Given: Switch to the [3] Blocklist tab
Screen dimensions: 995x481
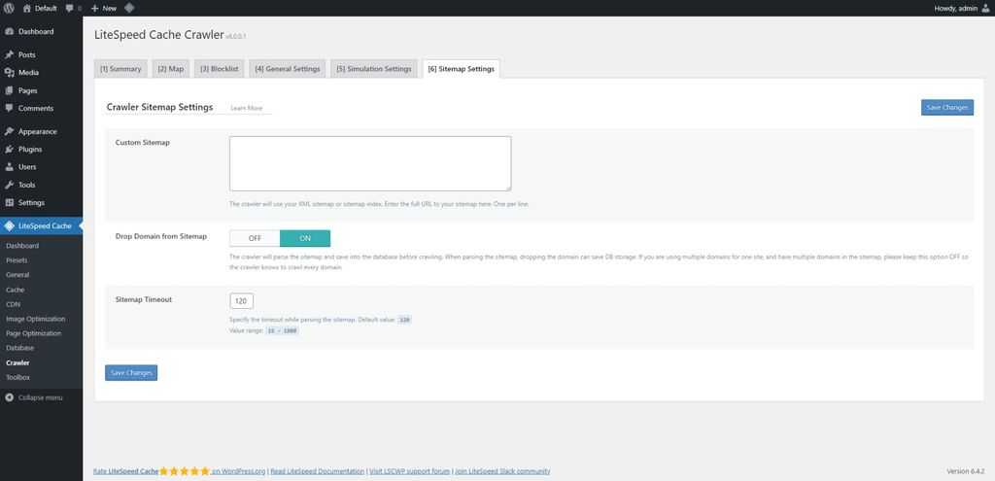Looking at the screenshot, I should [x=219, y=69].
